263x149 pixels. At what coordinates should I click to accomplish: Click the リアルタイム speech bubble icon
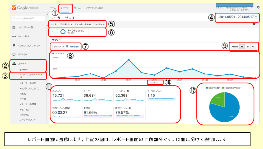(x=14, y=54)
